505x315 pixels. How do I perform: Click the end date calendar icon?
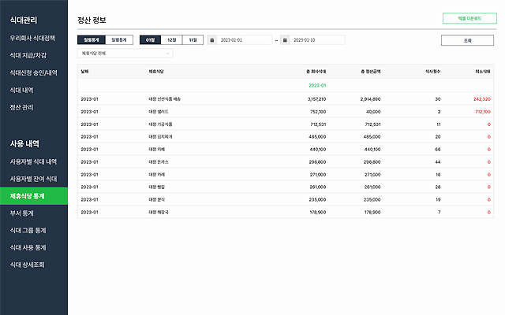tap(286, 39)
